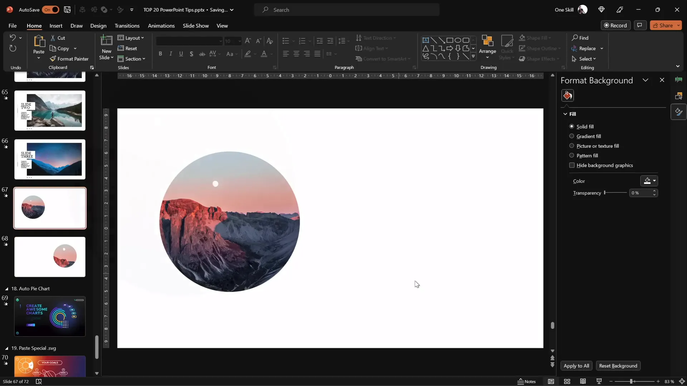687x386 pixels.
Task: Open the Comments pane icon
Action: pyautogui.click(x=640, y=25)
